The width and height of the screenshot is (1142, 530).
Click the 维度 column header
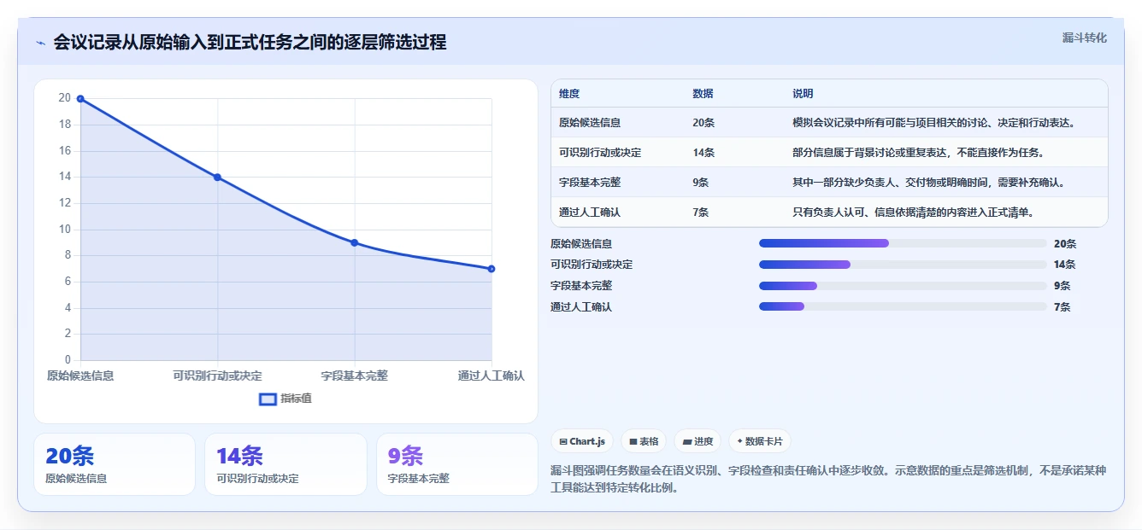[569, 94]
